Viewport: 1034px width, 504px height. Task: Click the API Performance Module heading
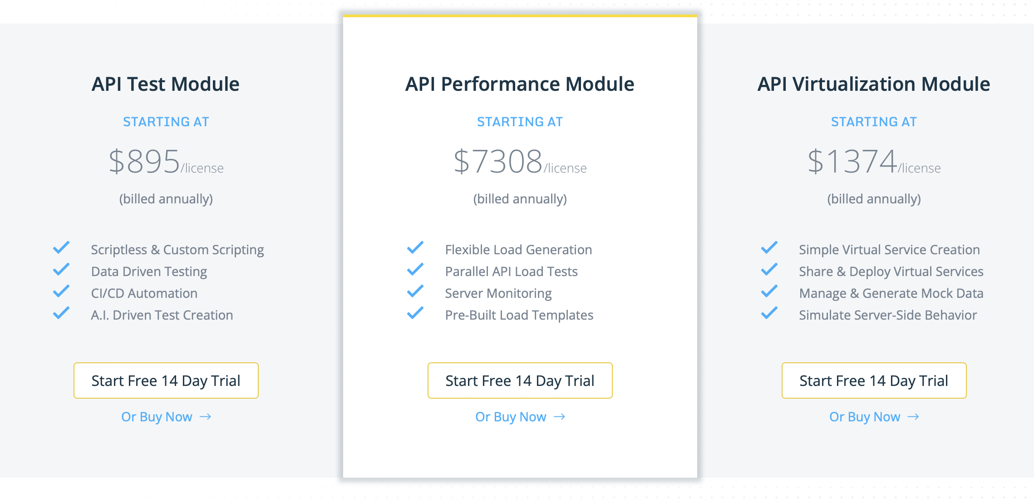(519, 84)
